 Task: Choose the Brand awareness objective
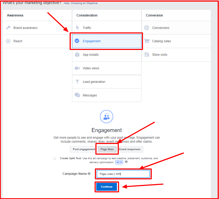(37, 28)
